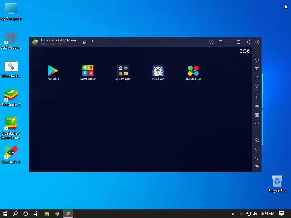
Task: Show hidden system tray icons
Action: coord(242,214)
